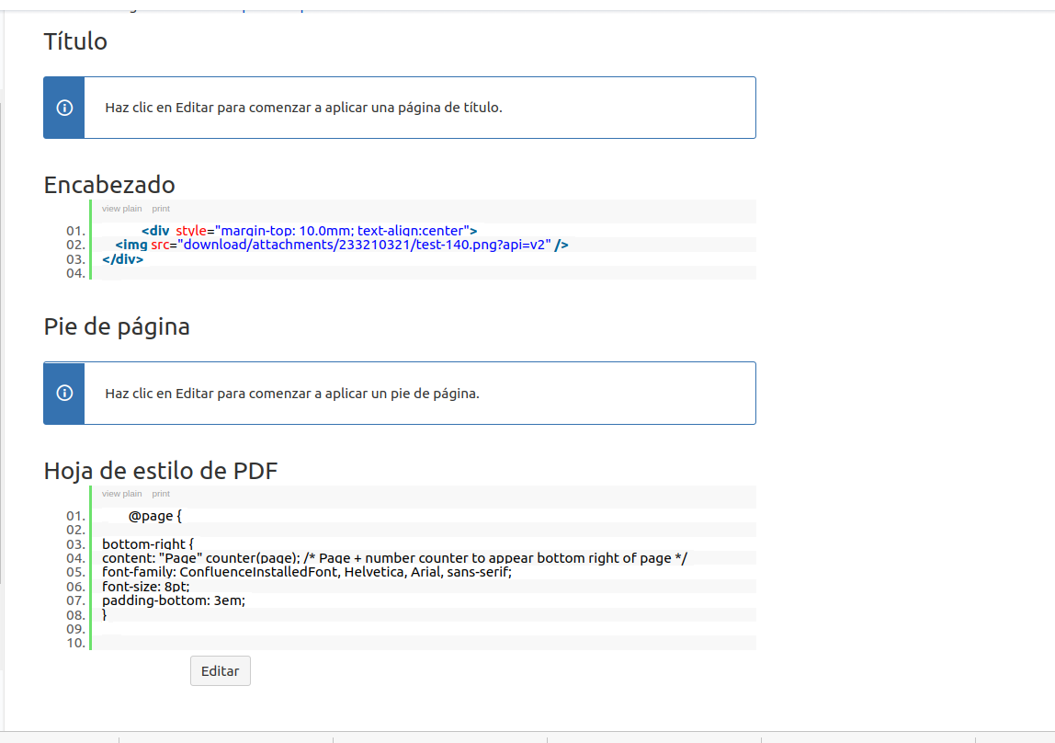The height and width of the screenshot is (743, 1055).
Task: Click the "font-size: 8pt;" code line
Action: tap(146, 586)
